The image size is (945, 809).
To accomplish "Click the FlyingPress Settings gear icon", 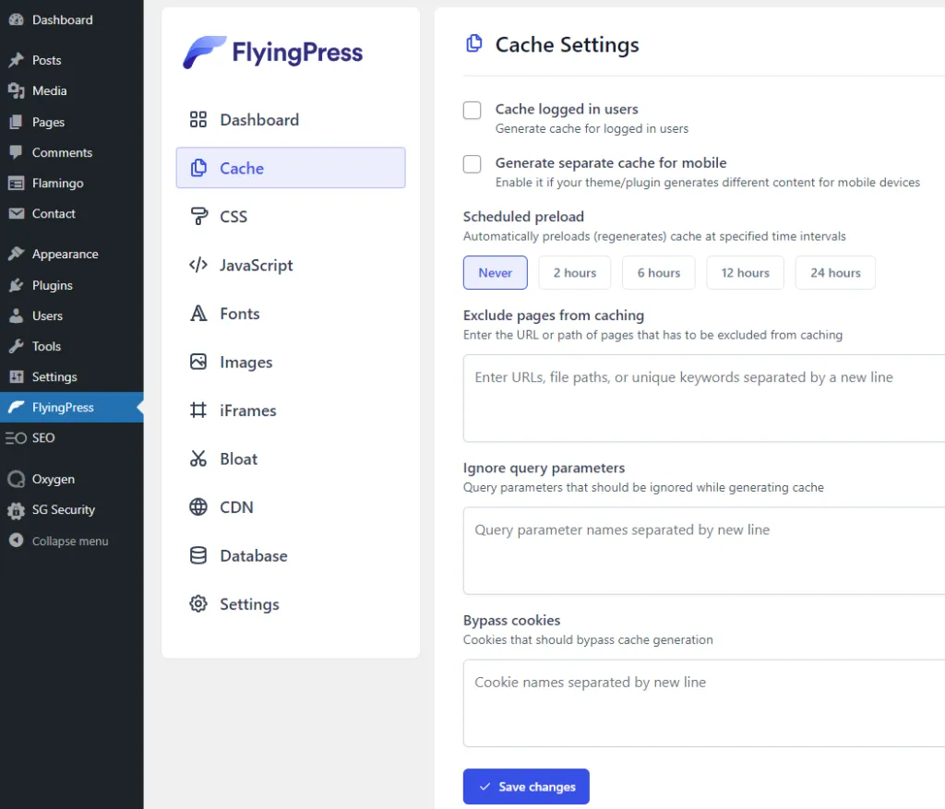I will pos(198,604).
